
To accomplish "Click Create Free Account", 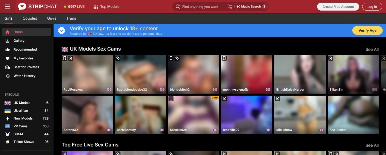I will coord(338,7).
